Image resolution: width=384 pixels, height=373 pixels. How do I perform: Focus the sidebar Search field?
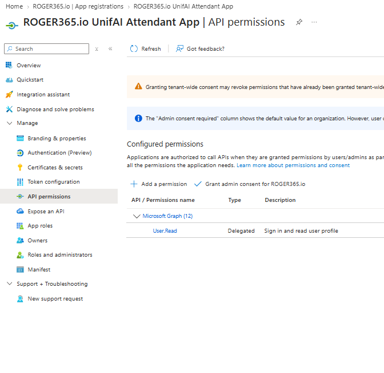point(46,48)
